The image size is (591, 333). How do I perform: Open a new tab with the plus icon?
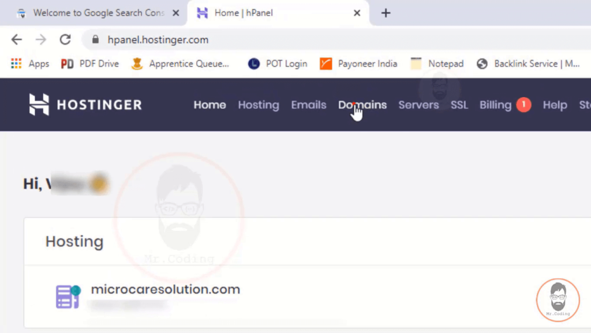386,13
